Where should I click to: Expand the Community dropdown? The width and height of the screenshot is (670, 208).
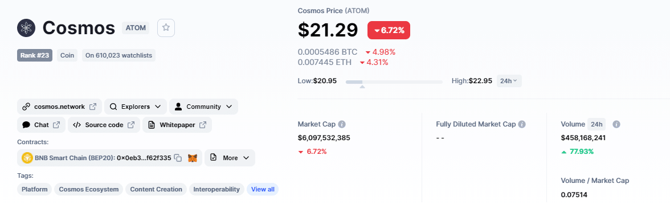(203, 107)
